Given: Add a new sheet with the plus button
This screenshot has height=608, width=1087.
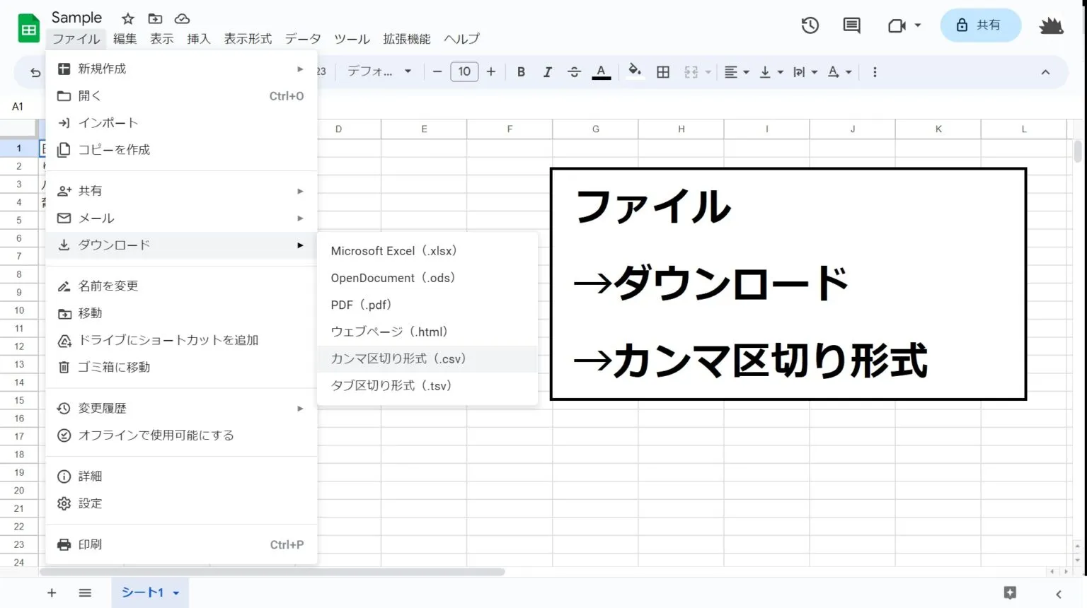Looking at the screenshot, I should [52, 592].
